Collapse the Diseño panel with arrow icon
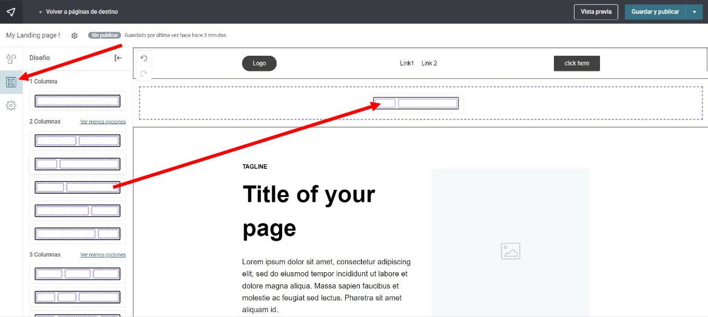 118,58
